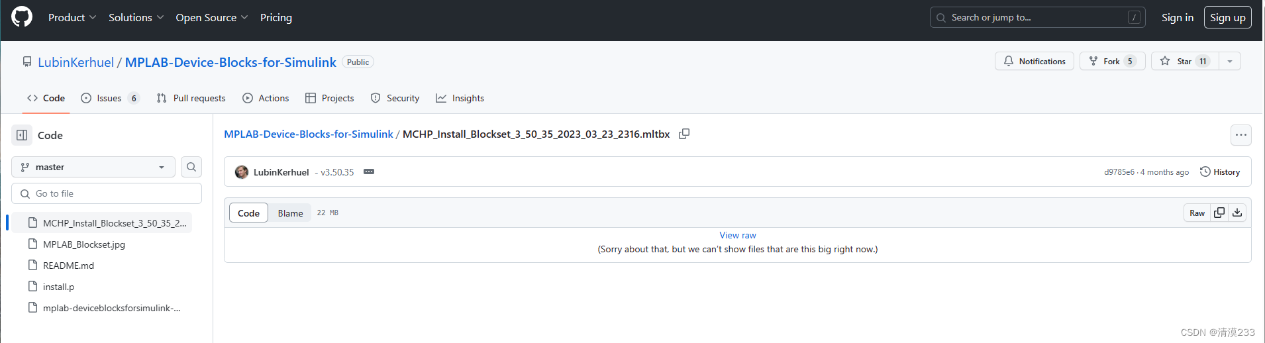Click the Sign up button
1265x343 pixels.
coord(1228,17)
